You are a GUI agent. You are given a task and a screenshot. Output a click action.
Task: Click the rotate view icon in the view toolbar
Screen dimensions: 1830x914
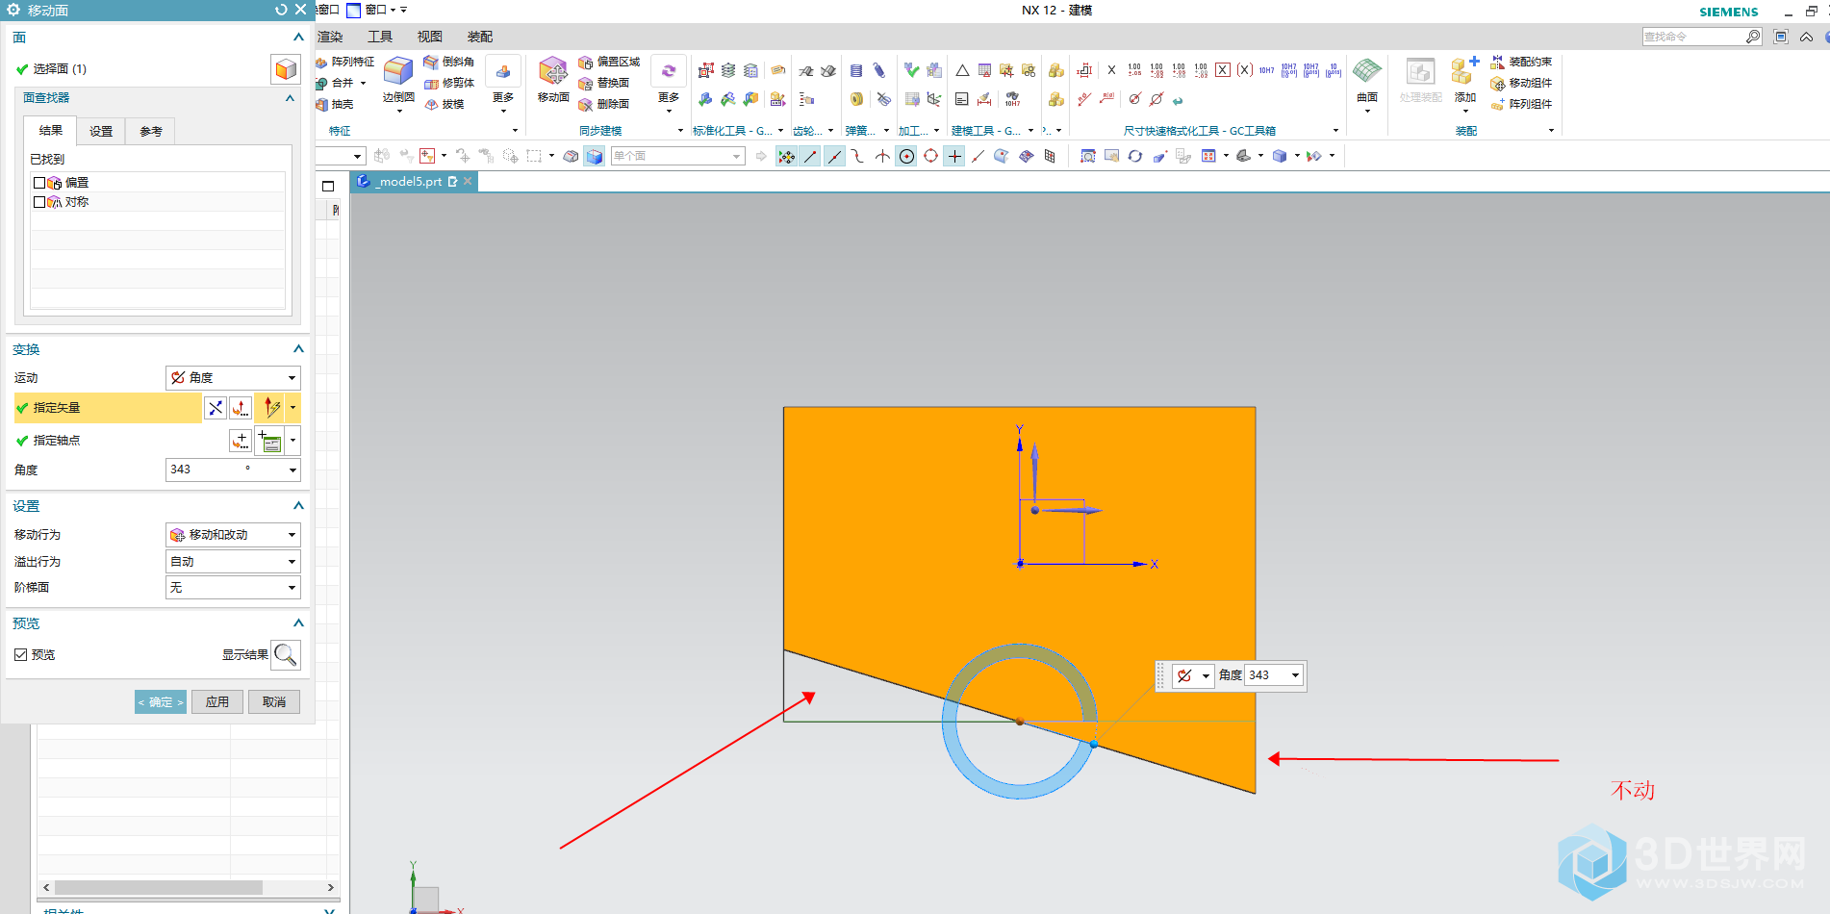1135,156
